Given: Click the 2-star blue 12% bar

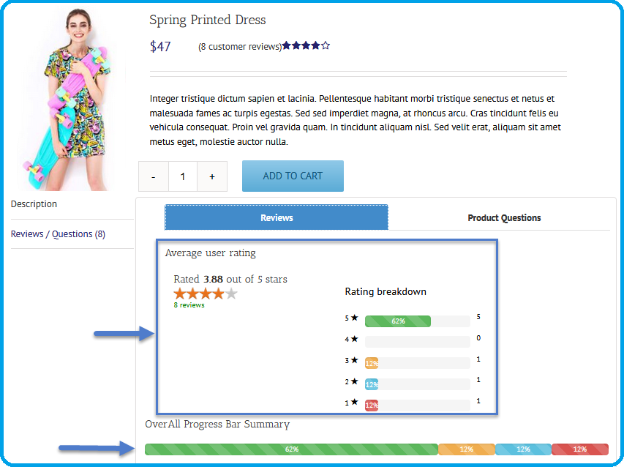Looking at the screenshot, I should 372,384.
